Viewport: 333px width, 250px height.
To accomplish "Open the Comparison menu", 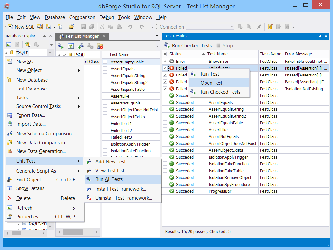I will pos(82,17).
